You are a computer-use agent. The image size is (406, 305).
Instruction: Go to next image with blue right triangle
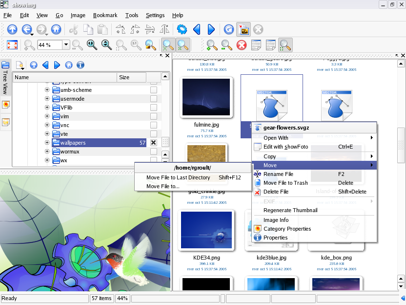[211, 29]
